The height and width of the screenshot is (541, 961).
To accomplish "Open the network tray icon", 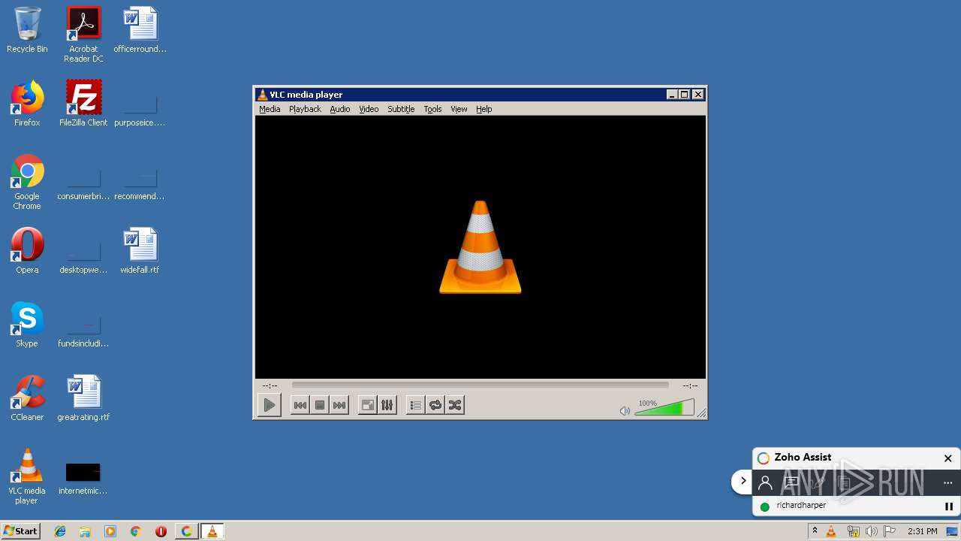I will (853, 531).
